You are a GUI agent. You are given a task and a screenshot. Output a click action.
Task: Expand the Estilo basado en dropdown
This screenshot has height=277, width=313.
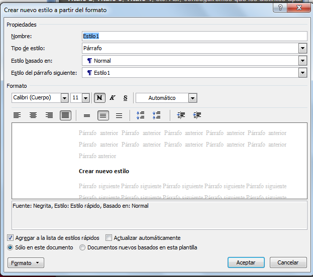pyautogui.click(x=302, y=61)
